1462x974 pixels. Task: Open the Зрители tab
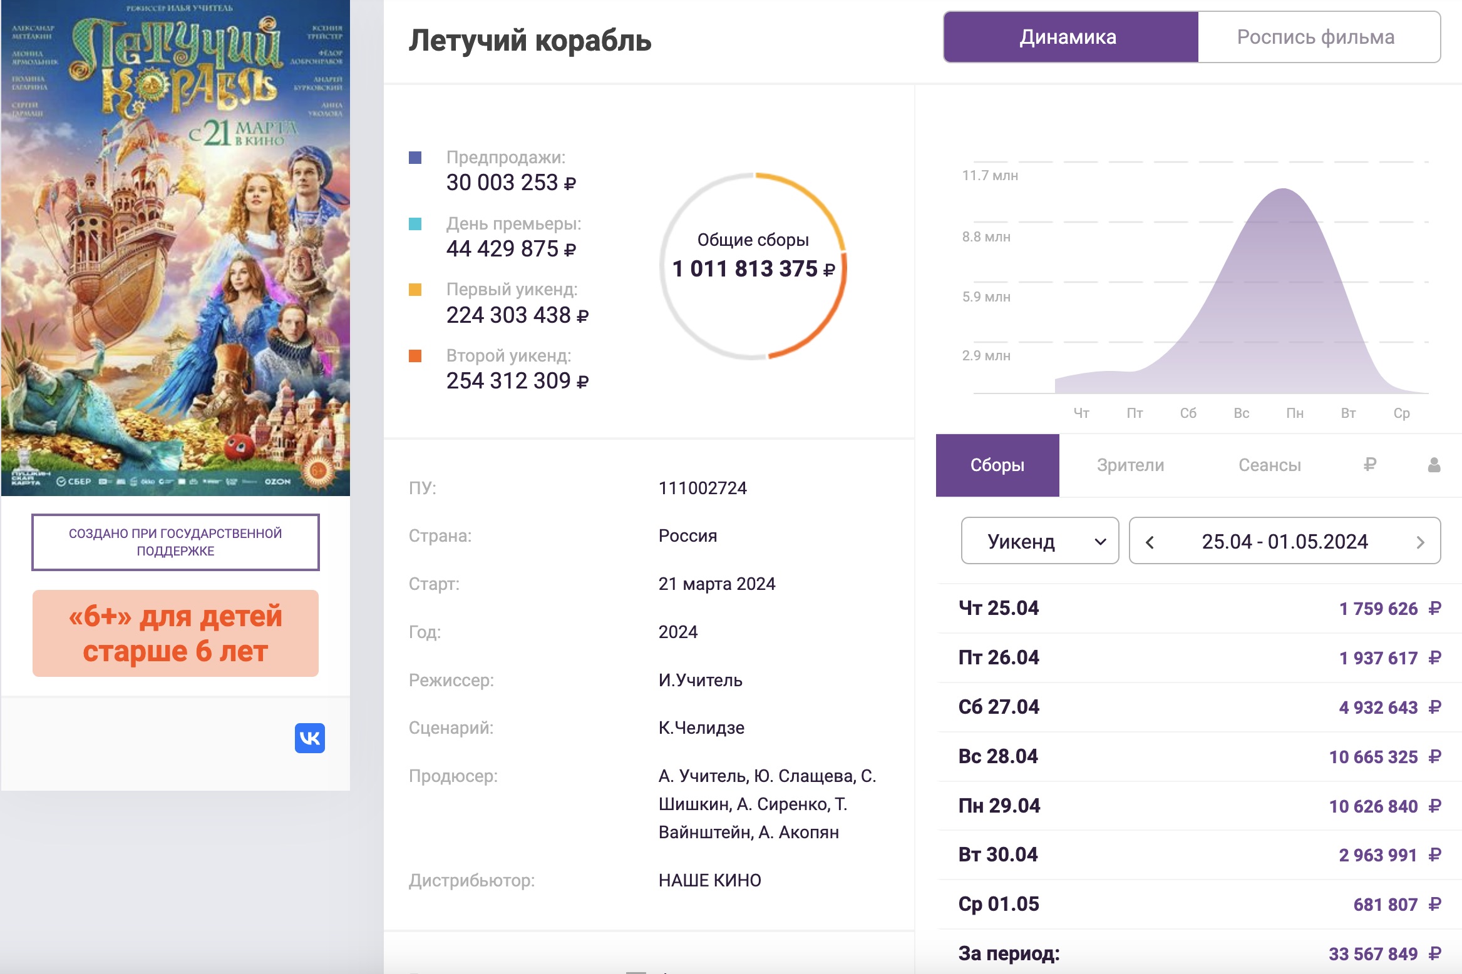[1130, 465]
